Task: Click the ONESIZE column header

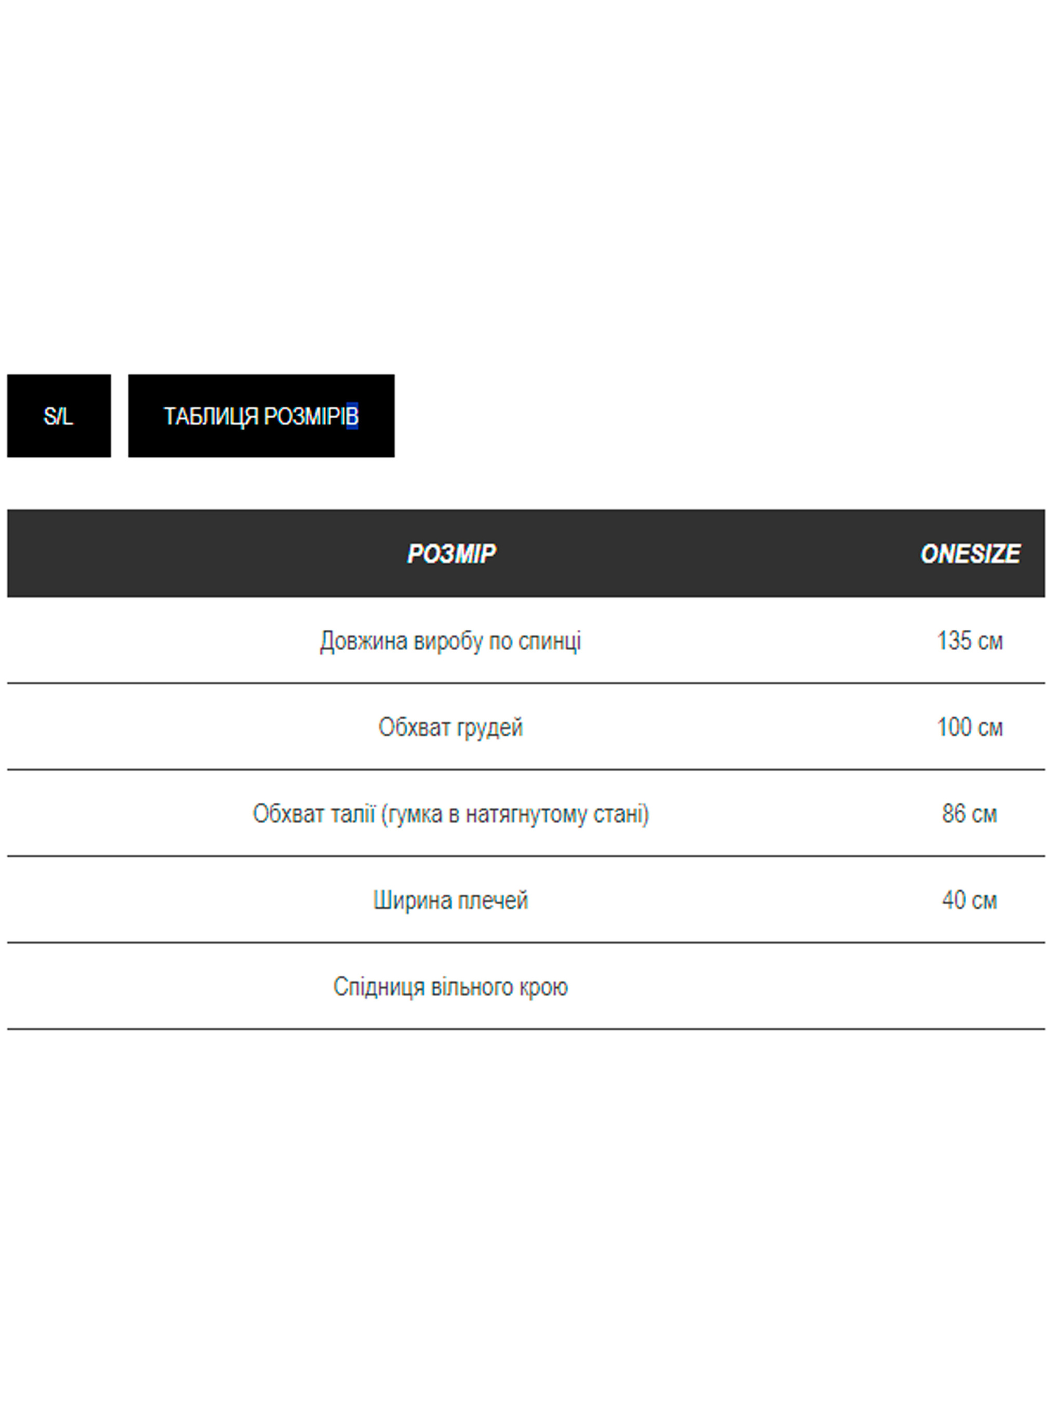Action: (x=969, y=554)
